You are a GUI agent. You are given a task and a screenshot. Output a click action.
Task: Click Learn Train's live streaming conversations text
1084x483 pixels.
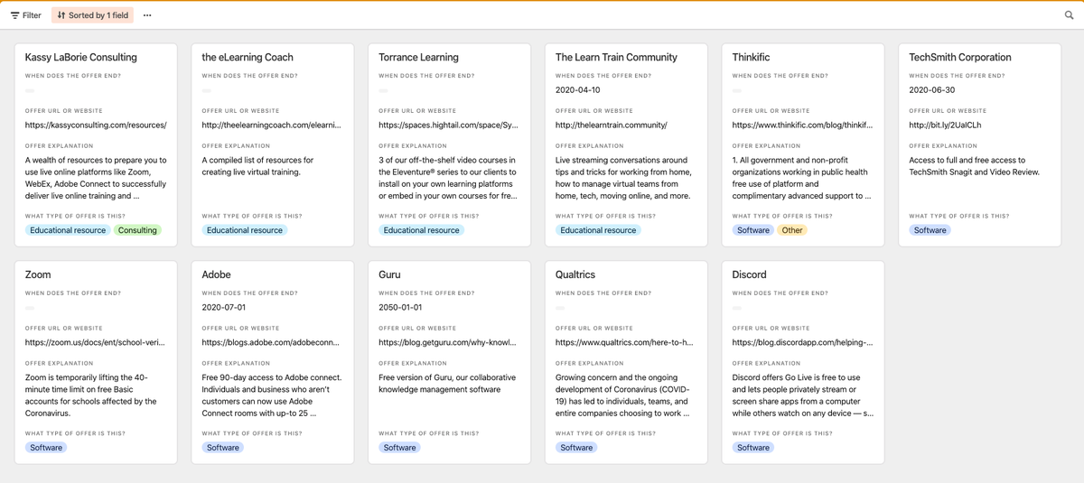point(623,178)
